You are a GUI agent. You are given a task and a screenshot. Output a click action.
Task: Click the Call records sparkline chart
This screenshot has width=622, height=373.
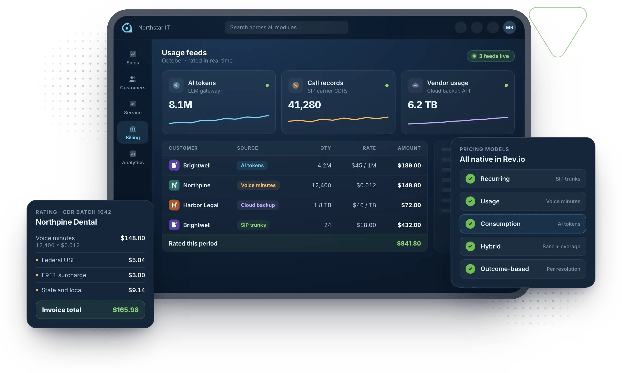pyautogui.click(x=338, y=119)
